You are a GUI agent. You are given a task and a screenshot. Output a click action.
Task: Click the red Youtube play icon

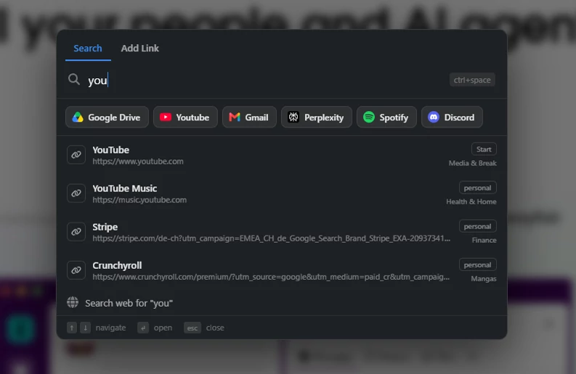point(166,117)
